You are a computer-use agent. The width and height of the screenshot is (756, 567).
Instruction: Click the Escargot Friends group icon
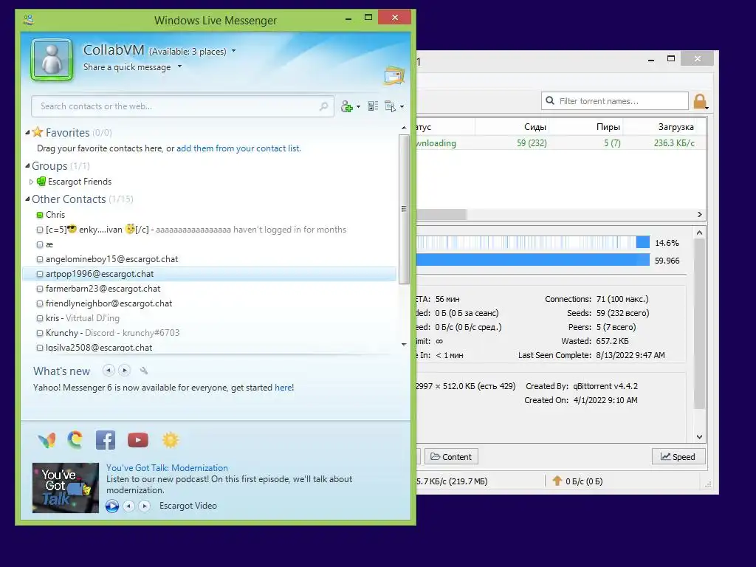(x=41, y=182)
